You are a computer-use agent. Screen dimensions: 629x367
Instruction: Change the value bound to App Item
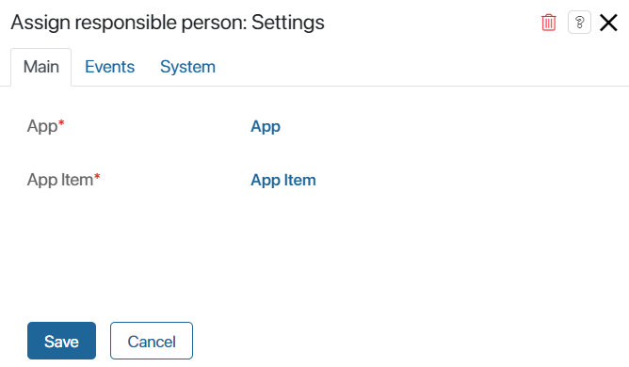tap(283, 180)
